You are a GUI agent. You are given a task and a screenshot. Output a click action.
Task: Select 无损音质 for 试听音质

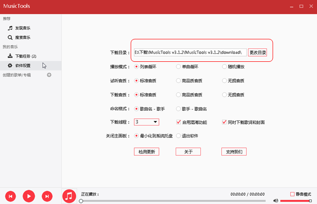point(224,81)
